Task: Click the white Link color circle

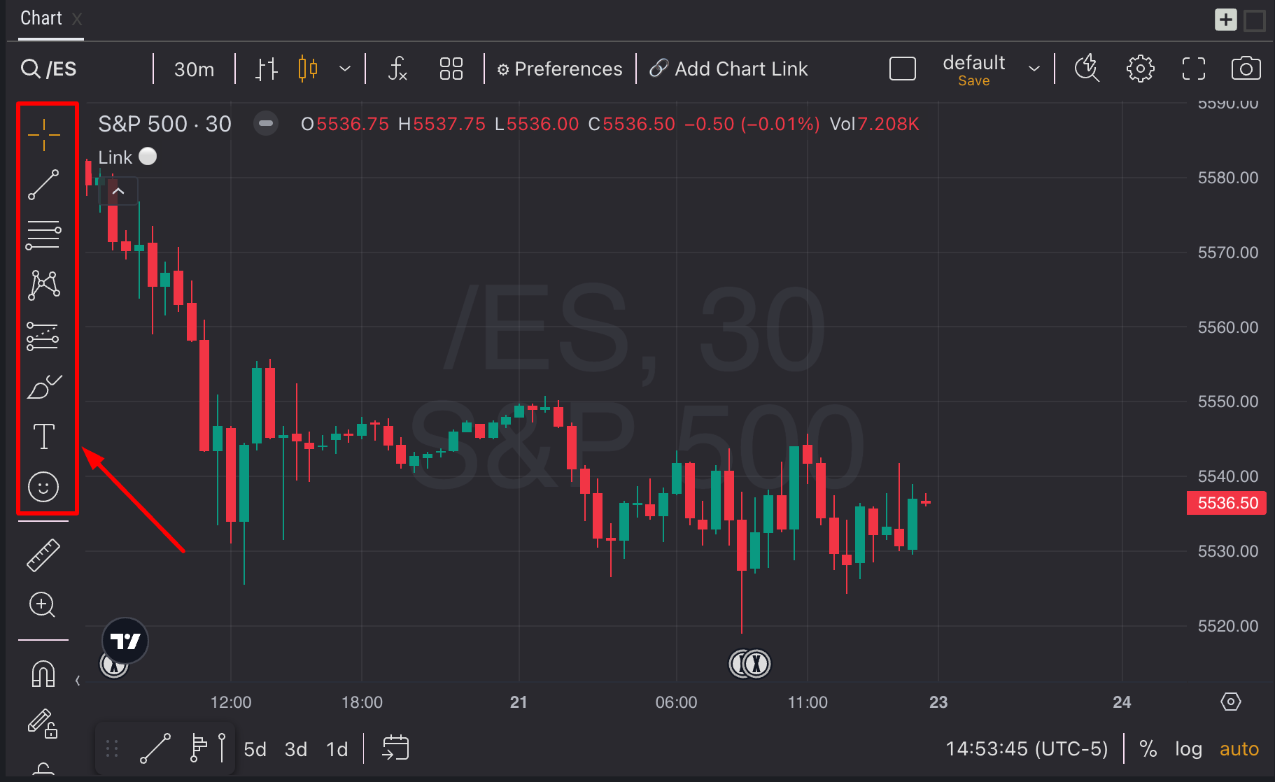Action: click(148, 156)
